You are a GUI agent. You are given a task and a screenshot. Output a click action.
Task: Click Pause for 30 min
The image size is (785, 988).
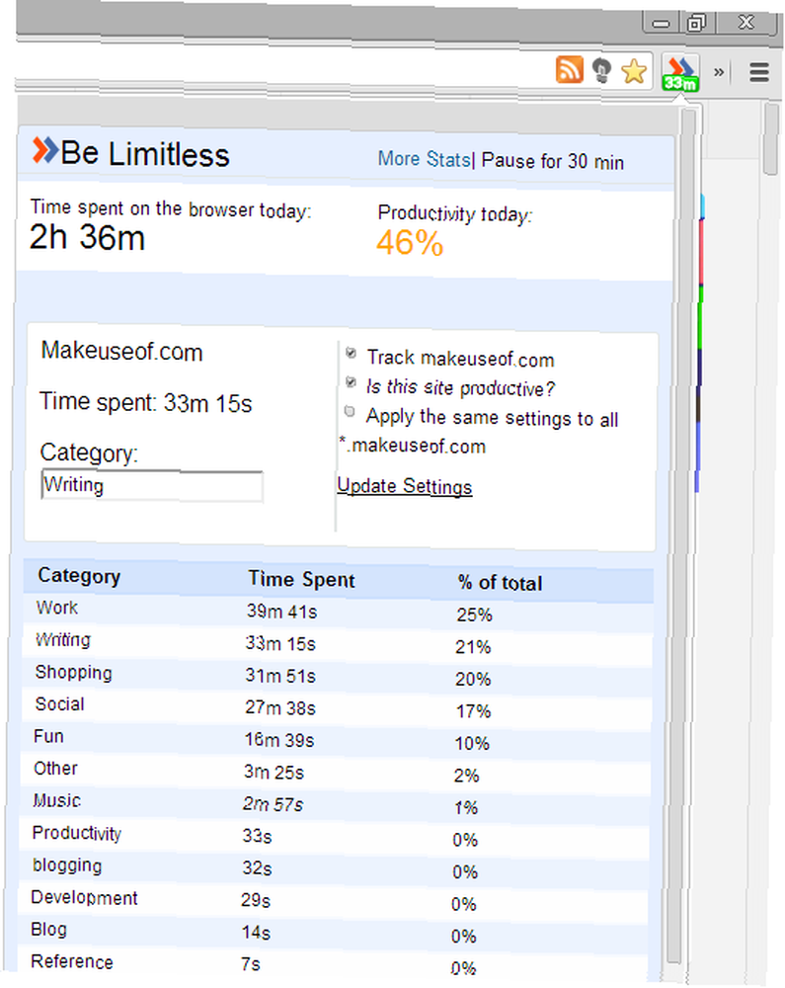(x=552, y=161)
